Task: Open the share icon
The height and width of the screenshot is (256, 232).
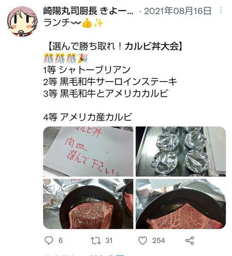Action: tap(190, 241)
